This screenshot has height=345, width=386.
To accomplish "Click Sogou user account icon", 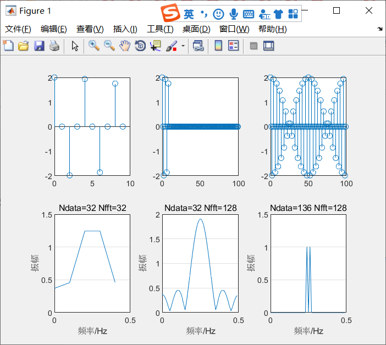I will pos(264,14).
